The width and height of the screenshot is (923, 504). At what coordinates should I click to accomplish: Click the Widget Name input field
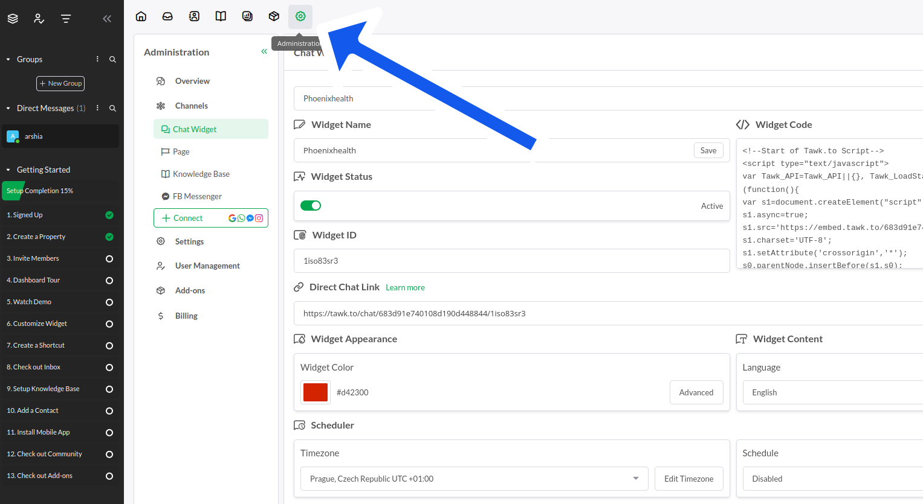[x=490, y=151]
